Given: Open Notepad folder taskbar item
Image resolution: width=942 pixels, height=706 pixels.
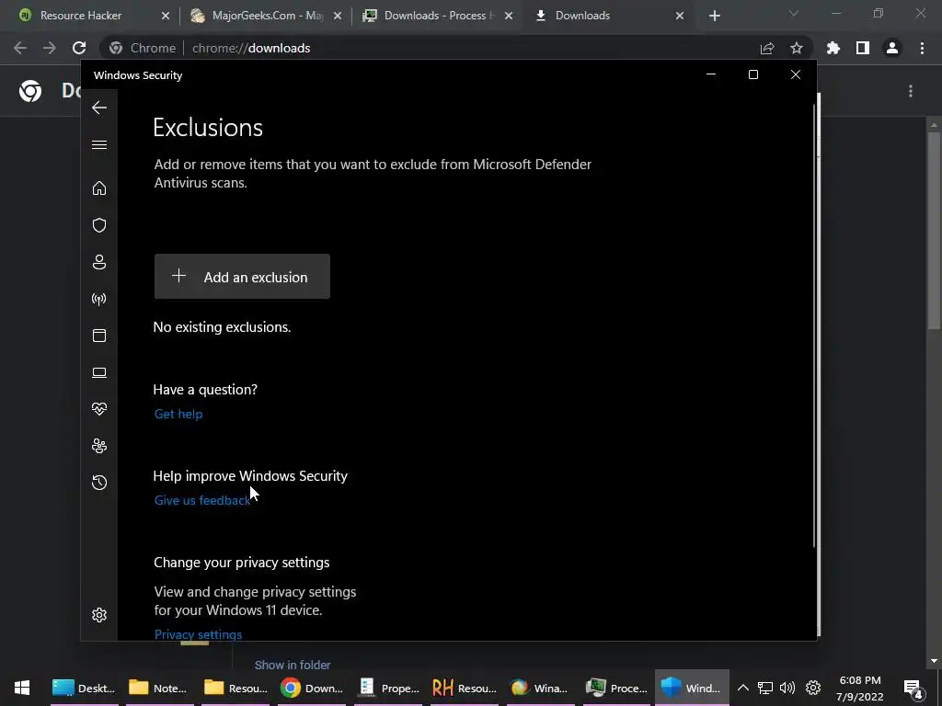Looking at the screenshot, I should pos(158,688).
